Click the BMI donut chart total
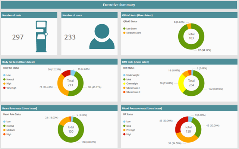The width and height of the screenshot is (239, 149). [x=191, y=83]
